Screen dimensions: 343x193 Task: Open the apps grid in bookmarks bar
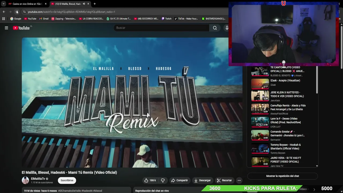(x=3, y=19)
